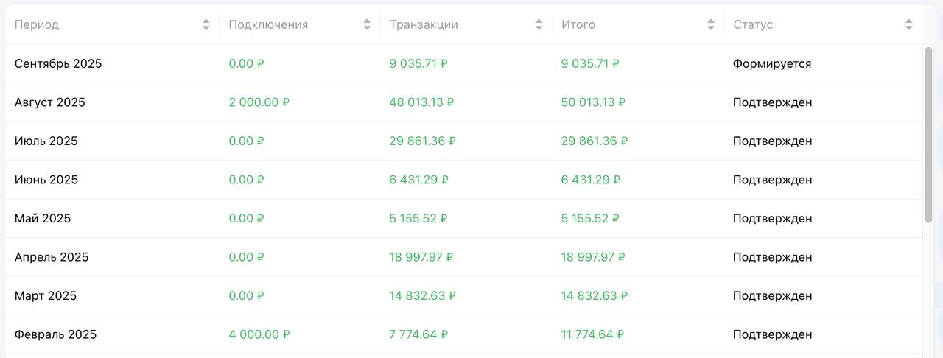Screen dimensions: 943x358
Task: Sort table by Период column icon
Action: pos(206,24)
